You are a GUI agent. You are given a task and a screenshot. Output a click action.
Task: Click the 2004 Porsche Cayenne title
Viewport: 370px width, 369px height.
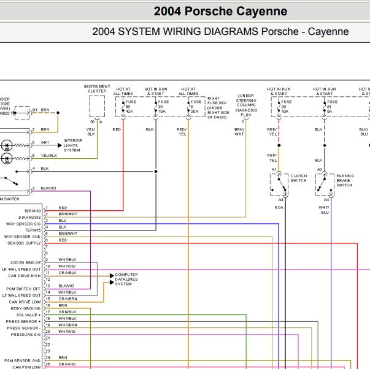tap(220, 11)
